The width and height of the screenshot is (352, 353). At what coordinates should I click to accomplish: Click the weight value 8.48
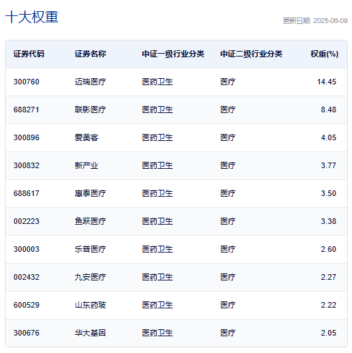point(328,110)
